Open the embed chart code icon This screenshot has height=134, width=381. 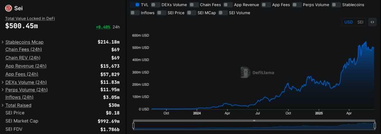(x=372, y=22)
